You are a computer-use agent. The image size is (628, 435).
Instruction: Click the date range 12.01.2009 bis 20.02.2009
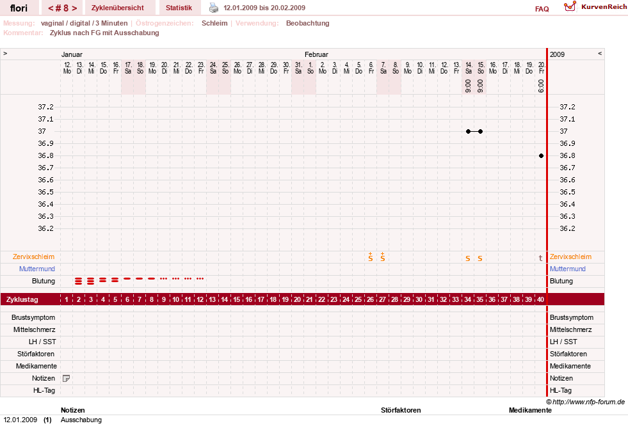tap(264, 8)
